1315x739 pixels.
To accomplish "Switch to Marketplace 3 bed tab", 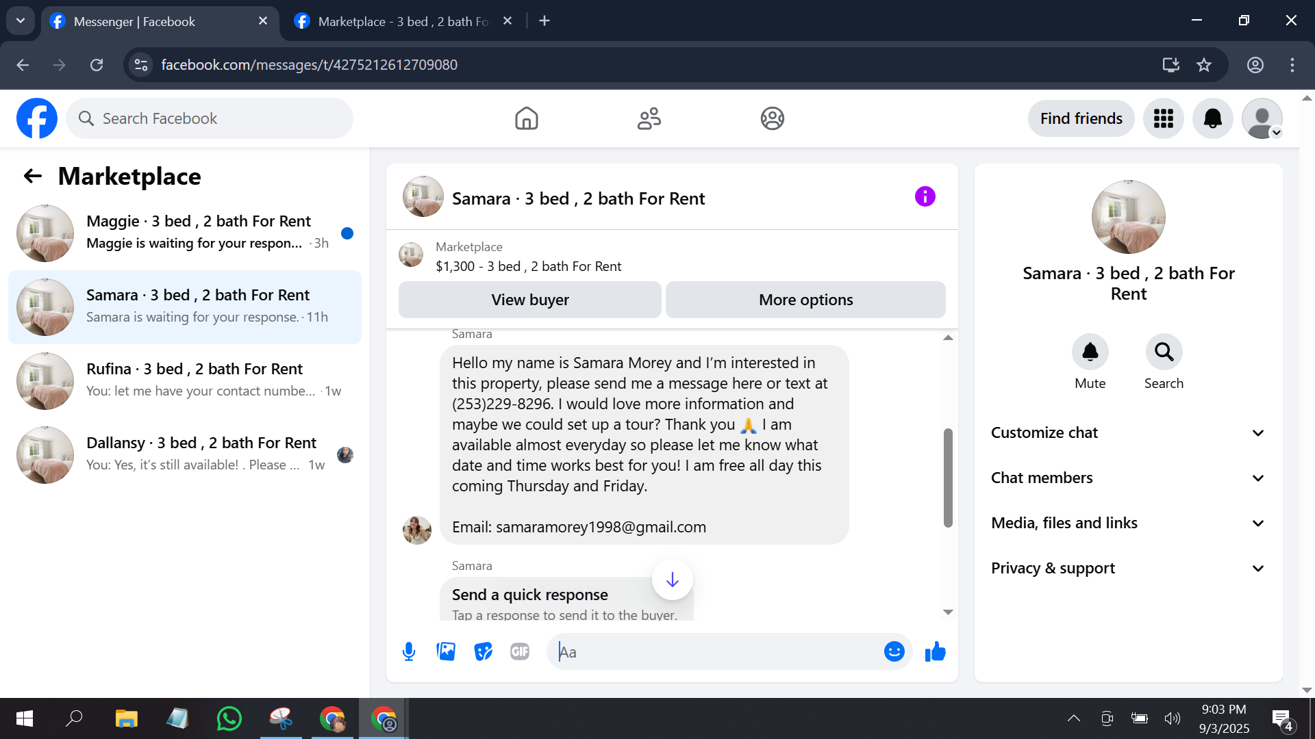I will pyautogui.click(x=404, y=21).
